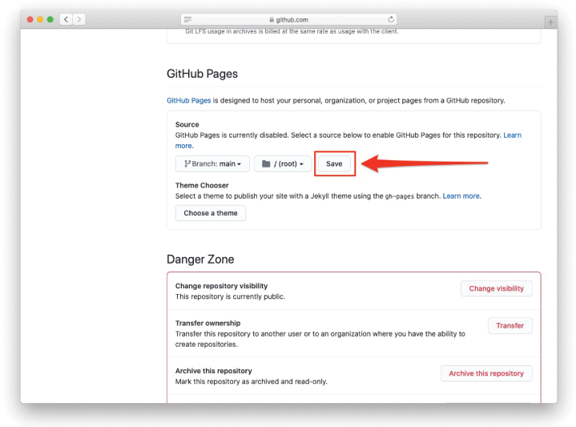This screenshot has width=576, height=427.
Task: Click the padlock icon beside github.com
Action: [x=271, y=19]
